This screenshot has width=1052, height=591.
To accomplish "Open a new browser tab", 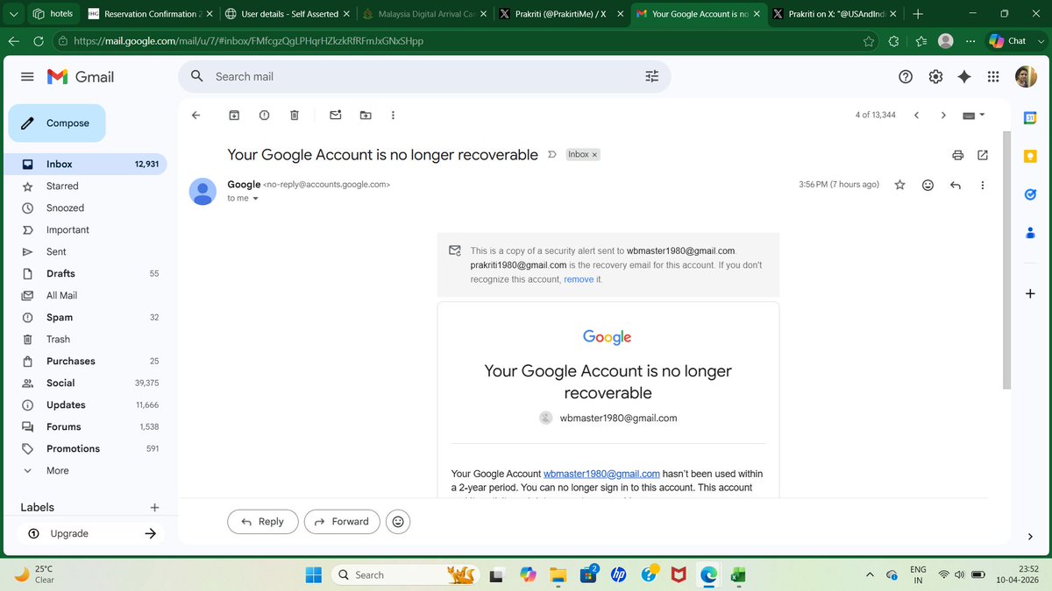I will click(x=917, y=14).
